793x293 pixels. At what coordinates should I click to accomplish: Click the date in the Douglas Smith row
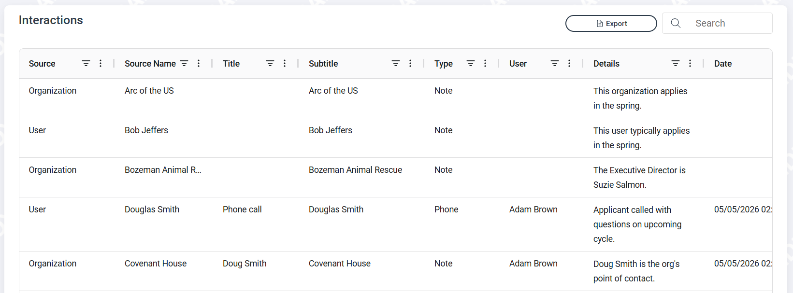coord(743,209)
